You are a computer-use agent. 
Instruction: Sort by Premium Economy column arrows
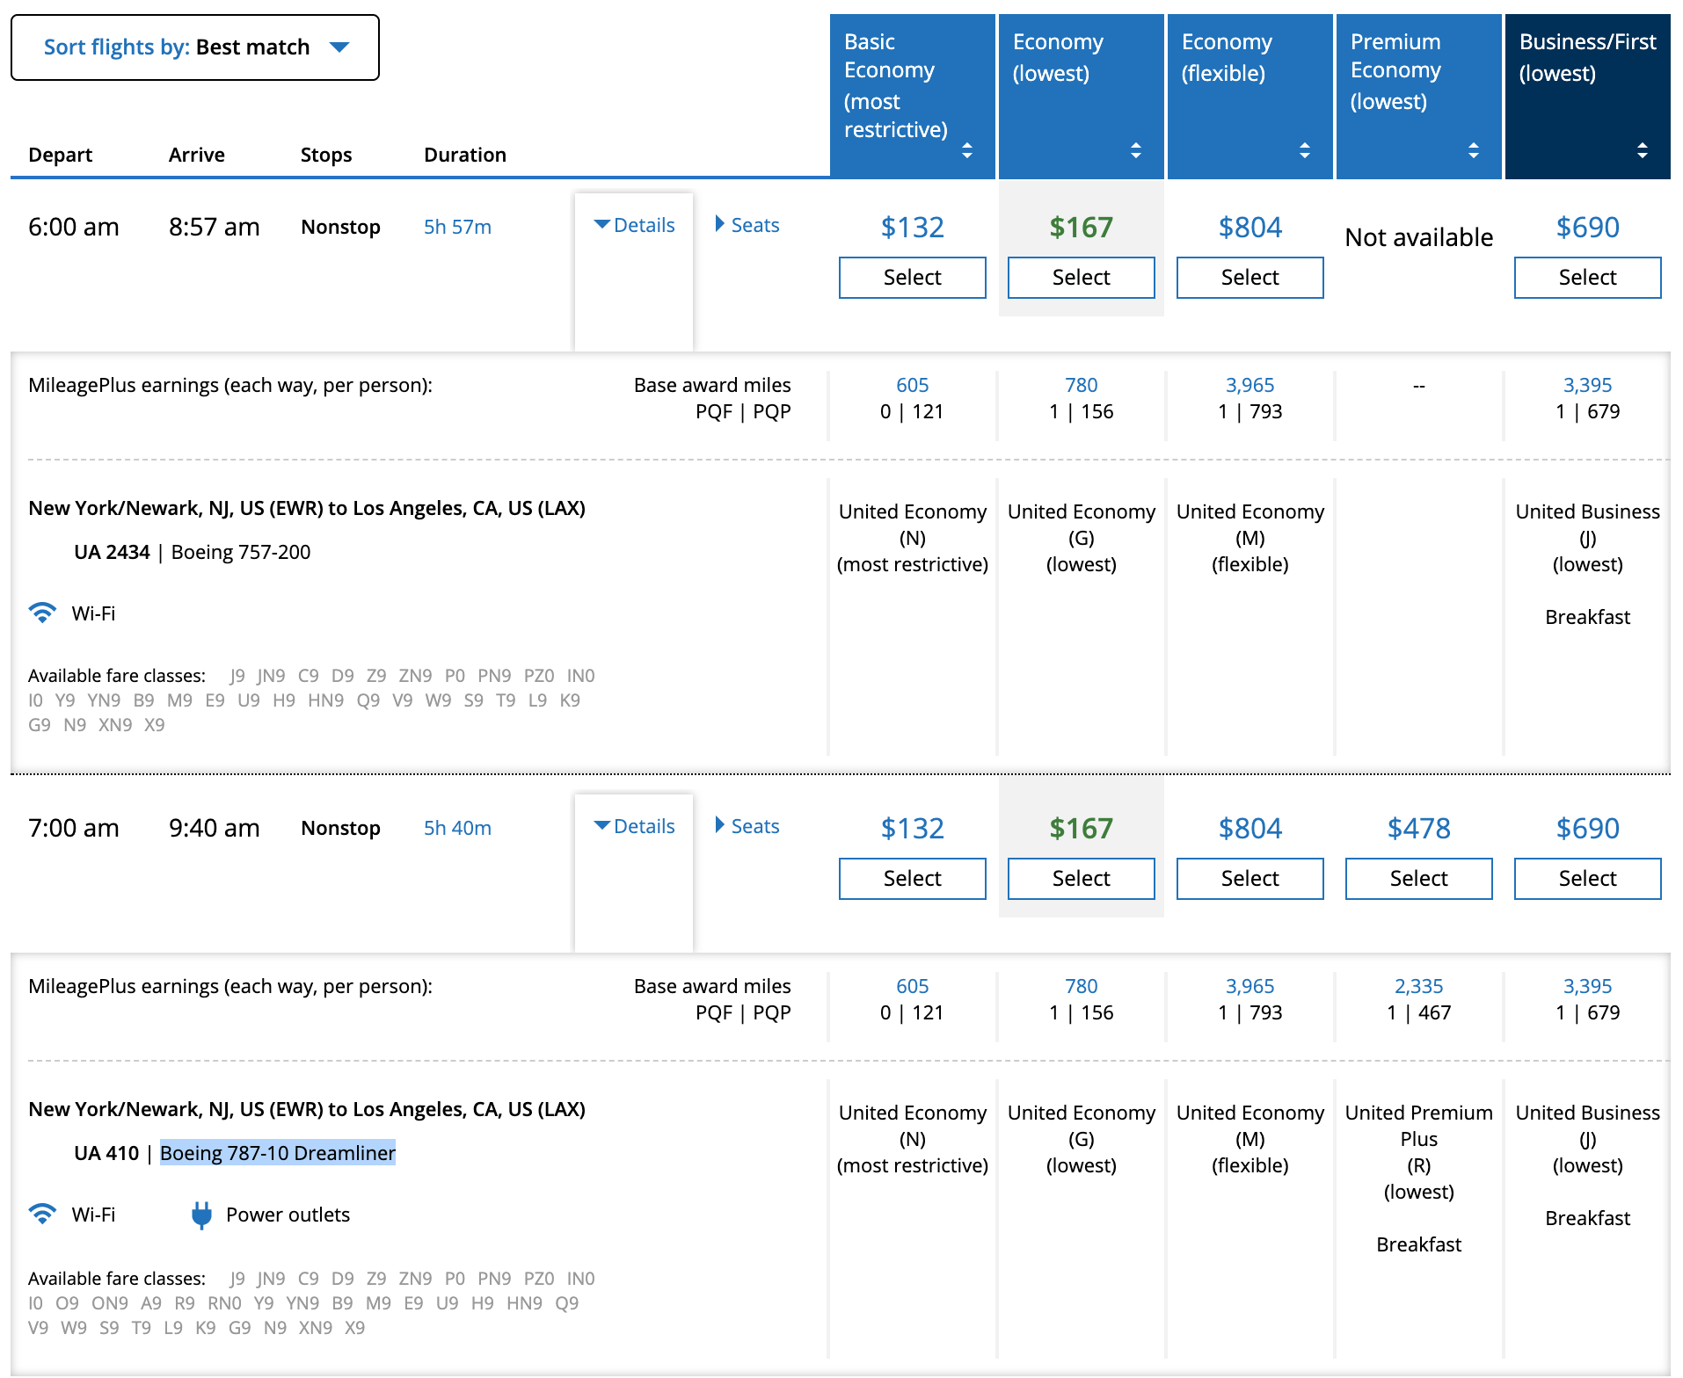[1474, 150]
